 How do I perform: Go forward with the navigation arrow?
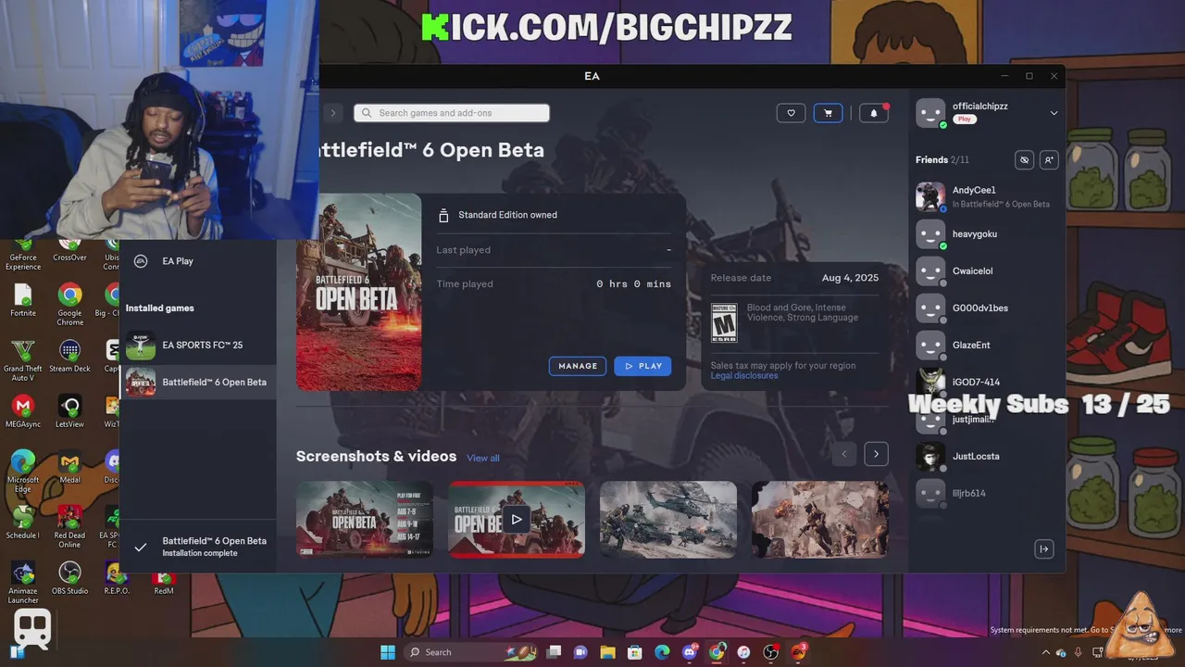333,113
